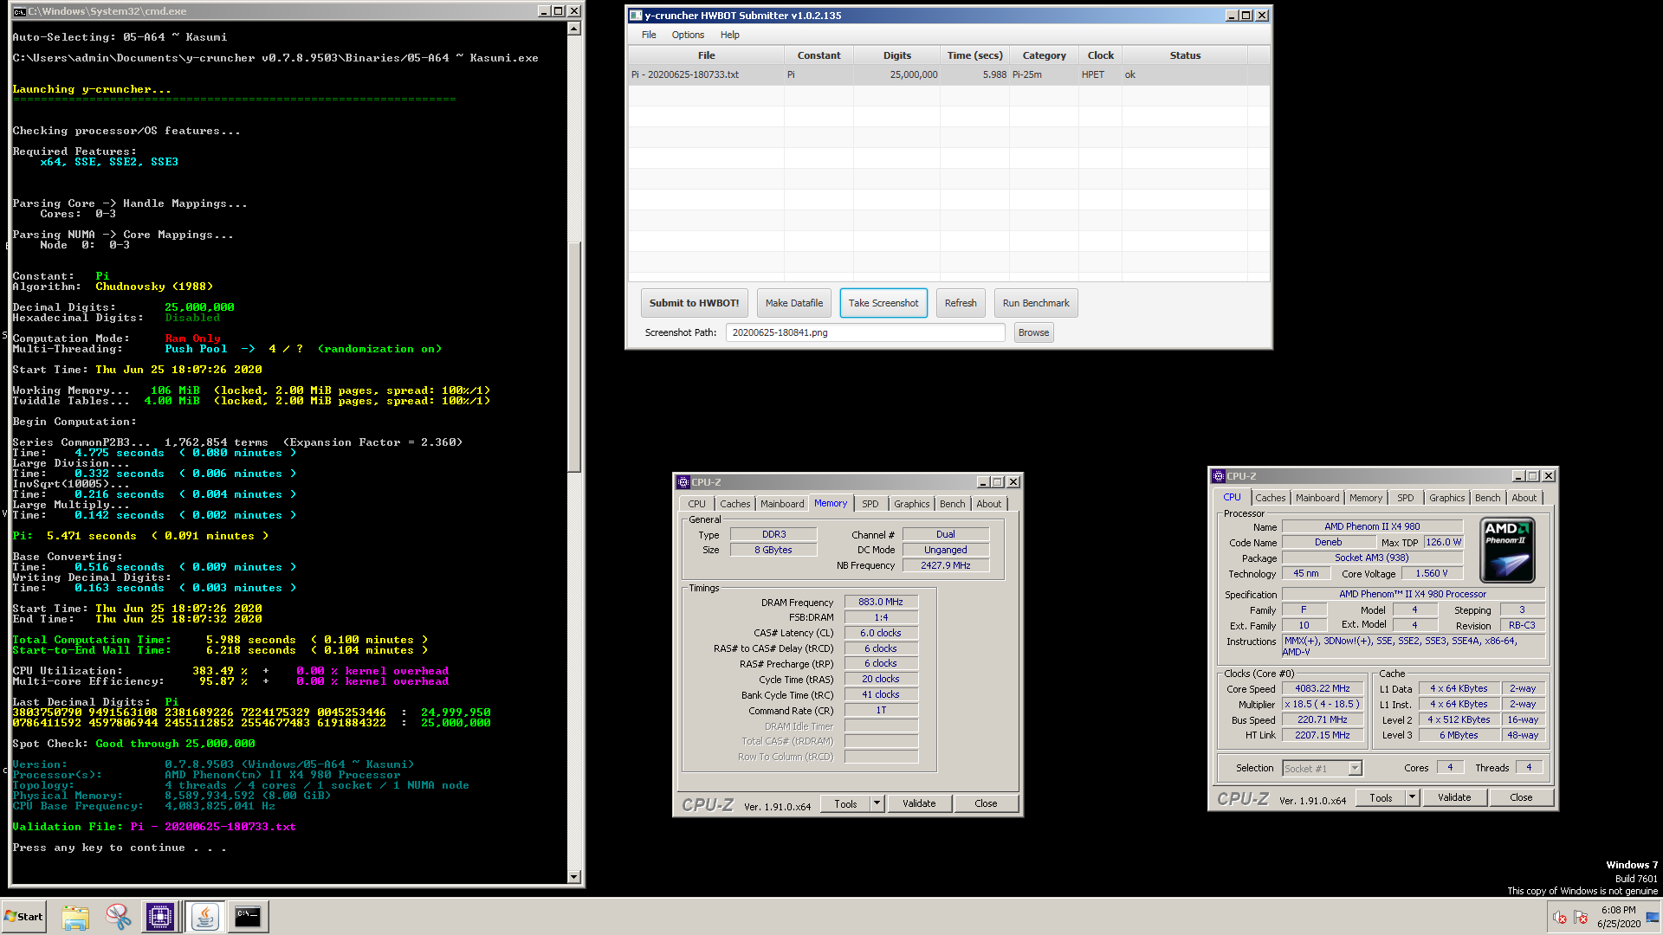Image resolution: width=1663 pixels, height=935 pixels.
Task: Click the Digits column header
Action: click(x=896, y=55)
